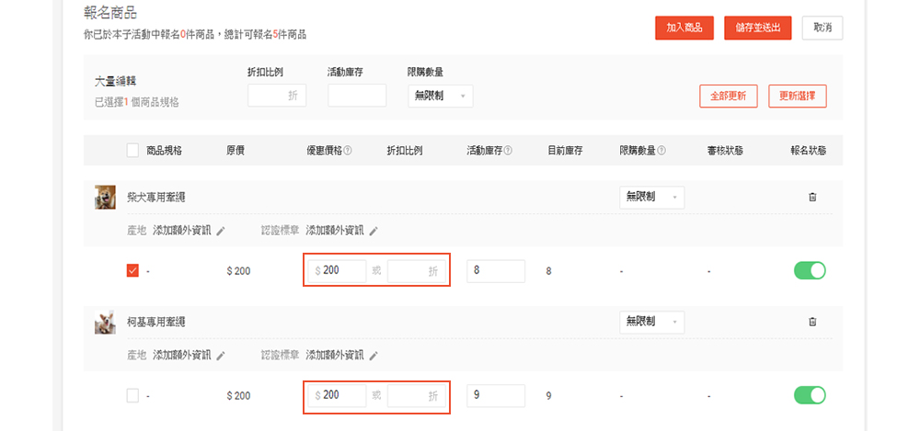Edit 認證標章 pencil for 柴犬專用牽繩
This screenshot has height=431, width=920.
tap(374, 231)
